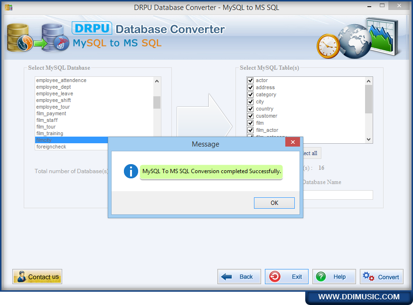Image resolution: width=413 pixels, height=305 pixels.
Task: Select film_staff database
Action: [x=94, y=120]
